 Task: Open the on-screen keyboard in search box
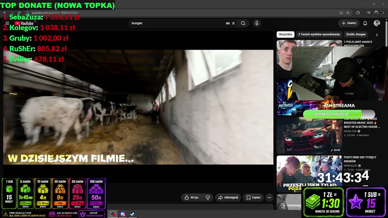228,23
